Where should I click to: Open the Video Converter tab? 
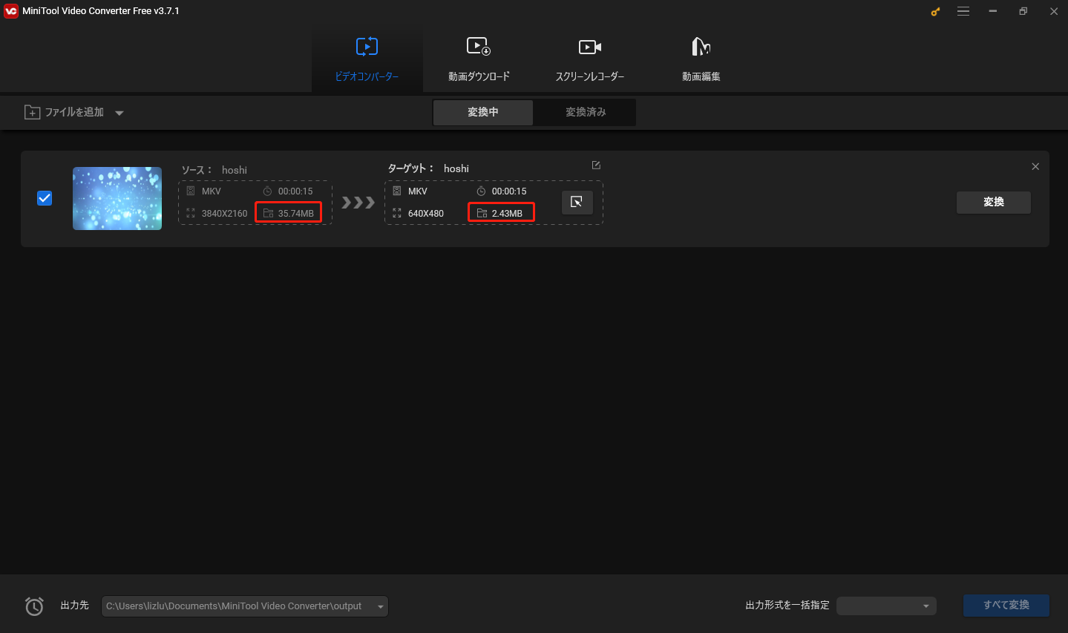[x=367, y=59]
